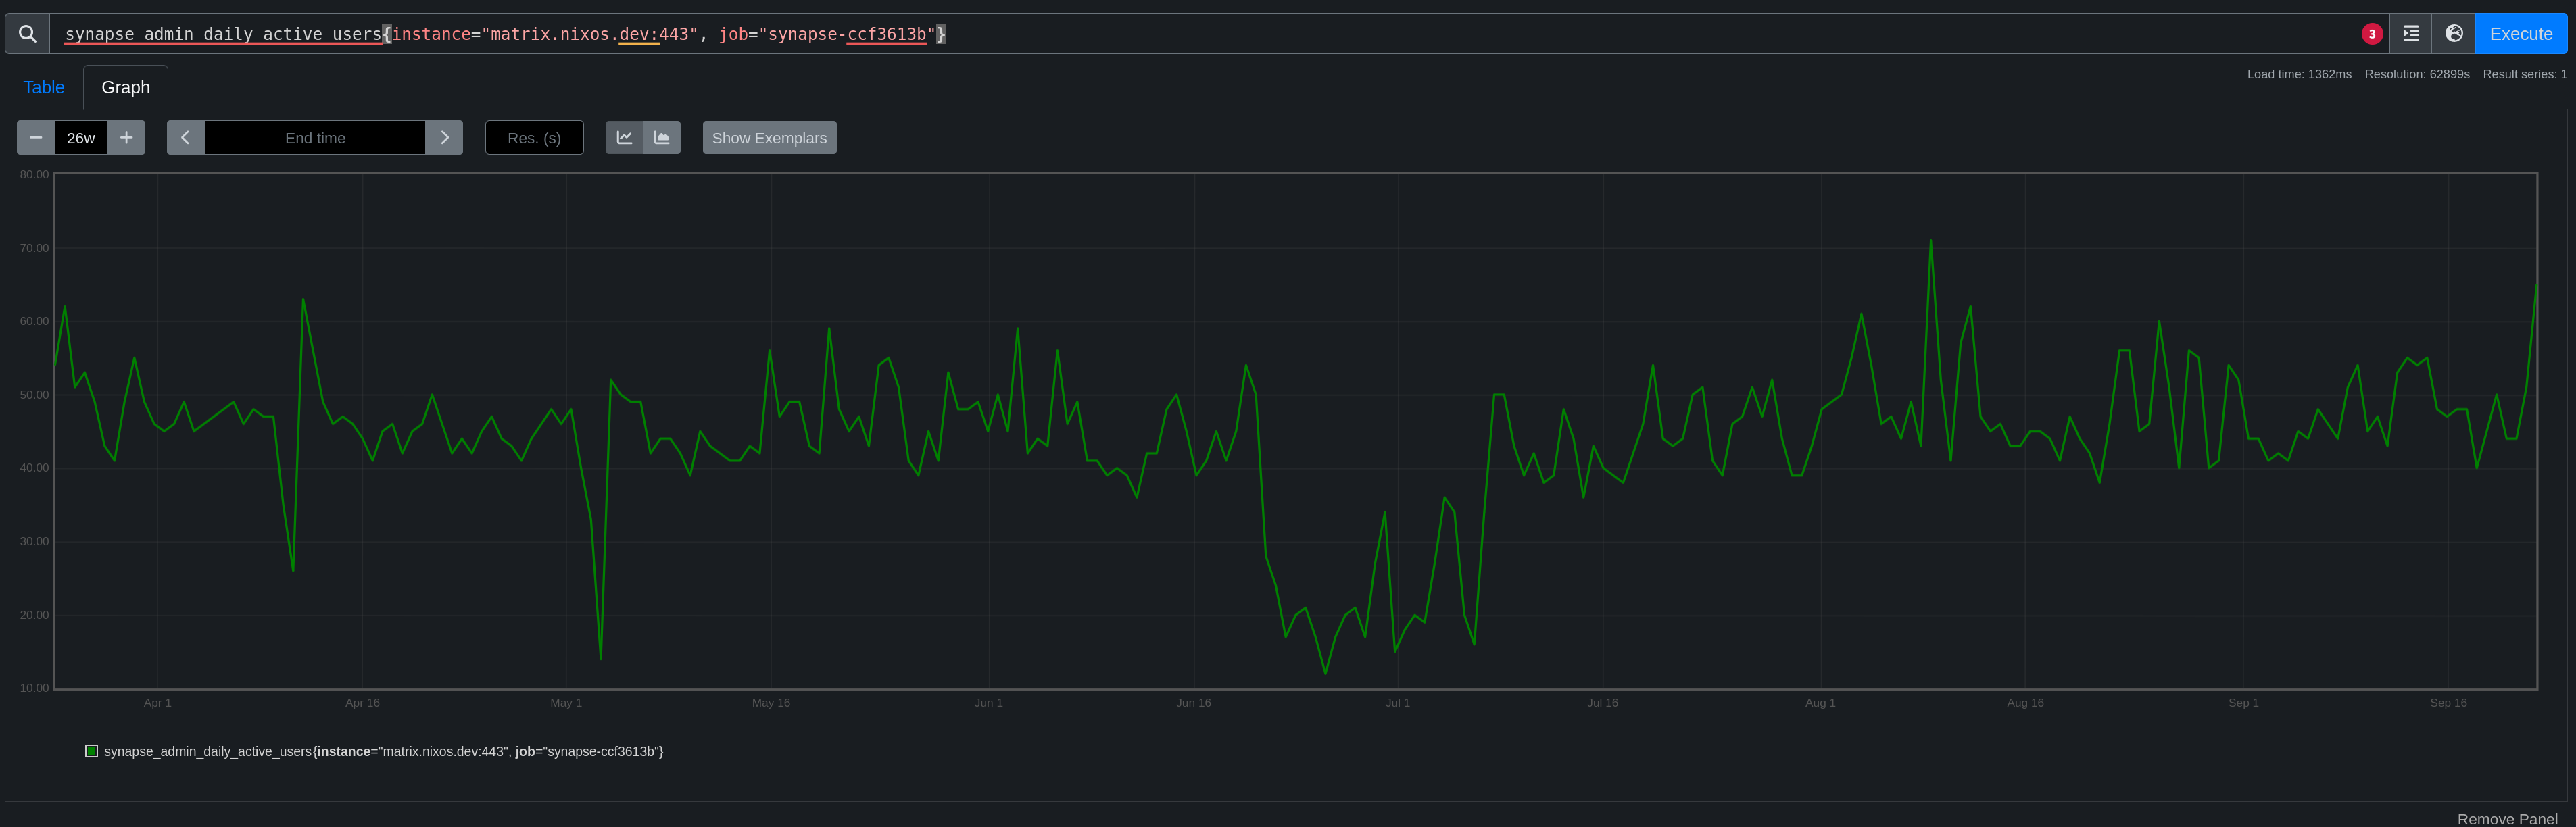Move end time forward with right chevron
The height and width of the screenshot is (827, 2576).
[444, 138]
